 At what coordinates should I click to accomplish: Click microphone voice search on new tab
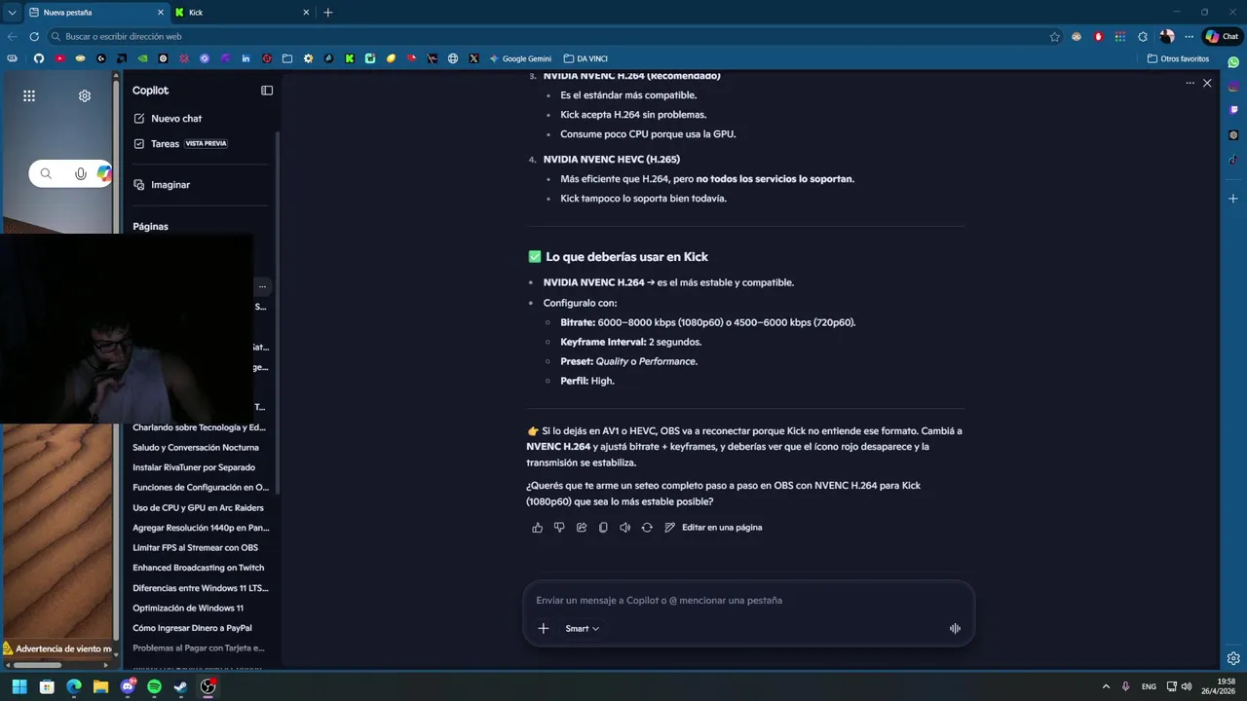tap(81, 174)
